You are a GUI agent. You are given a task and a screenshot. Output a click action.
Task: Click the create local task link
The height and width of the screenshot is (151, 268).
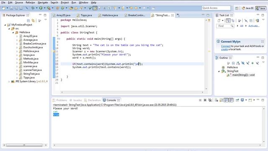tap(224, 49)
